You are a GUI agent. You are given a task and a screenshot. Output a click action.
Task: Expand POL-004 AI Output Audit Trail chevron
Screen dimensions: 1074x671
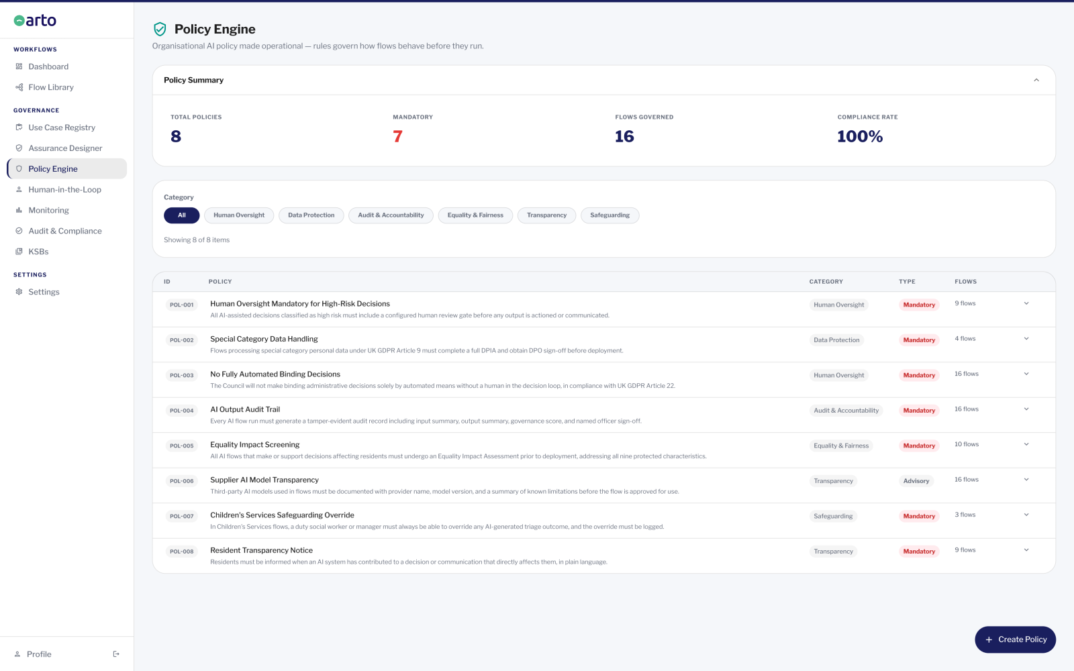[1026, 409]
